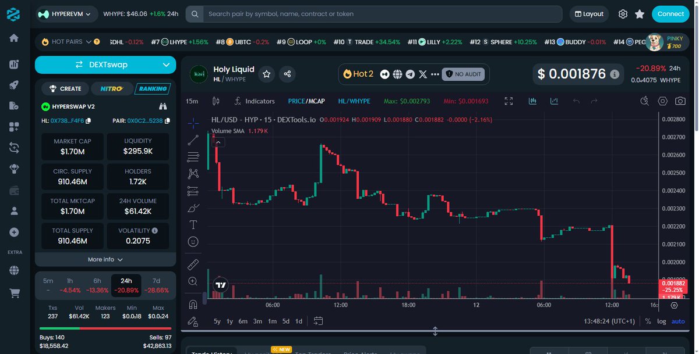Open the volatility info icon

tap(154, 231)
